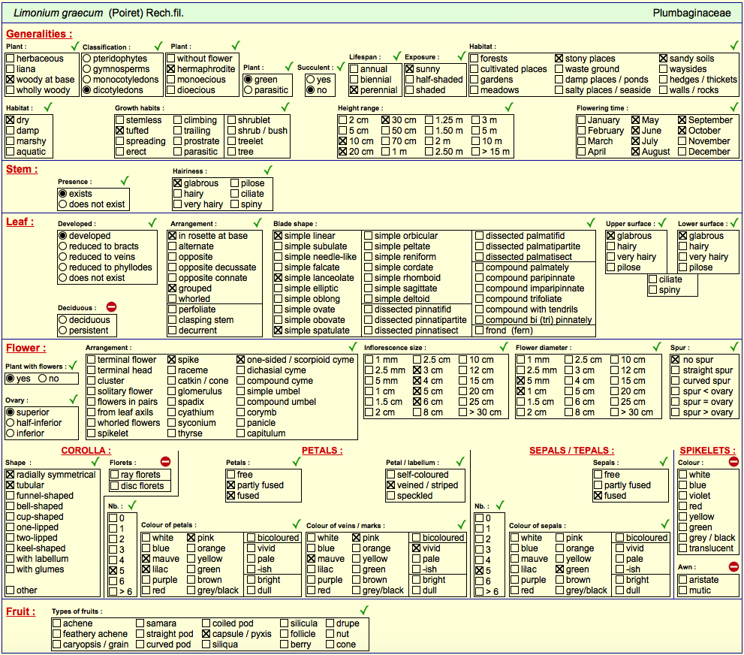Click the SEPALS / TEPALS heading

coord(572,451)
